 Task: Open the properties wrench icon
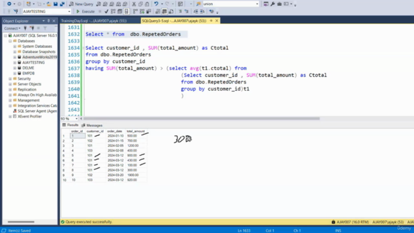pos(272,4)
